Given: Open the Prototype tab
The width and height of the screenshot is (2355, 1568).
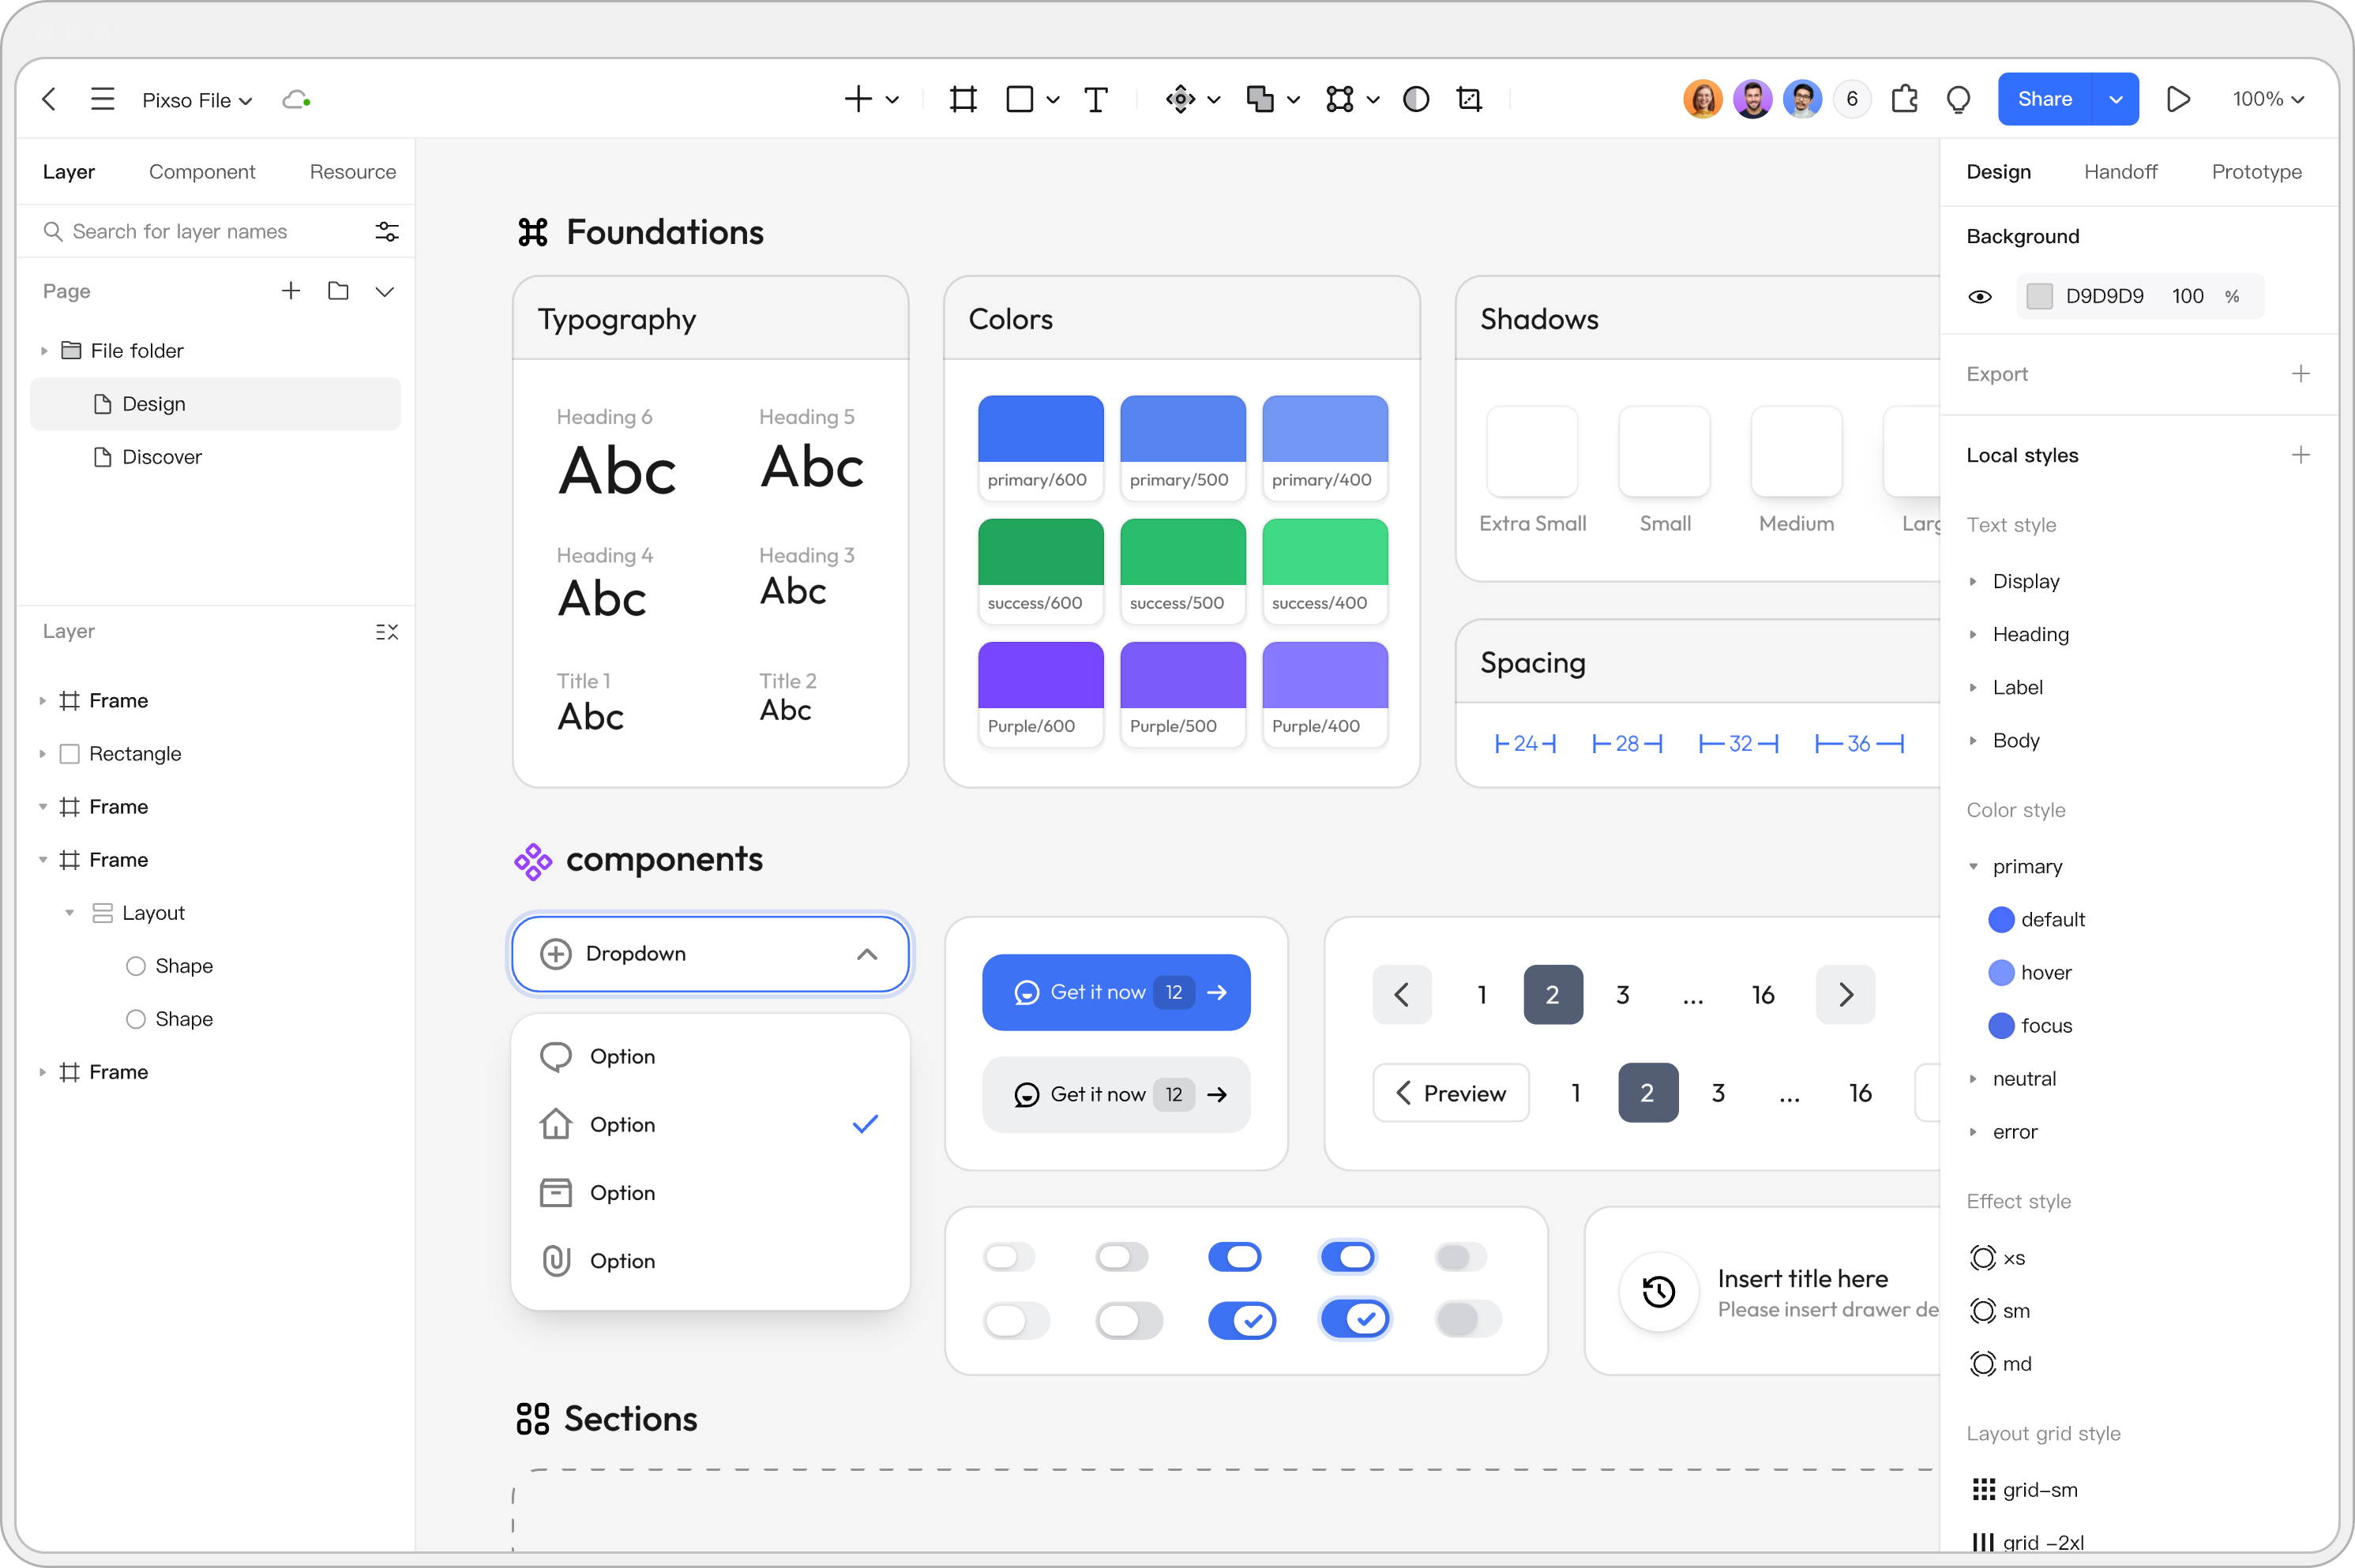Looking at the screenshot, I should click(2256, 172).
